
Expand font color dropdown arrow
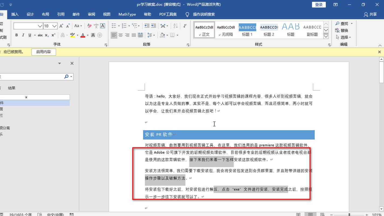[88, 35]
